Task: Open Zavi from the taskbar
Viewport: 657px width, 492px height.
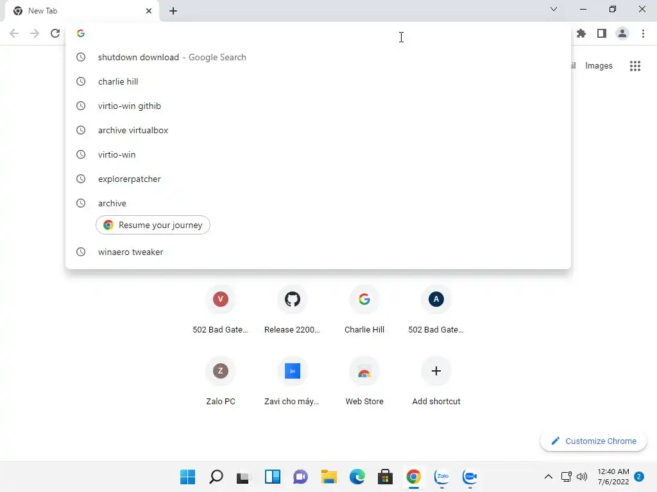Action: pyautogui.click(x=470, y=477)
